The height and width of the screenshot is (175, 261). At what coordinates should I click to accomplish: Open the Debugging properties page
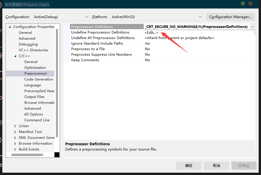(28, 44)
